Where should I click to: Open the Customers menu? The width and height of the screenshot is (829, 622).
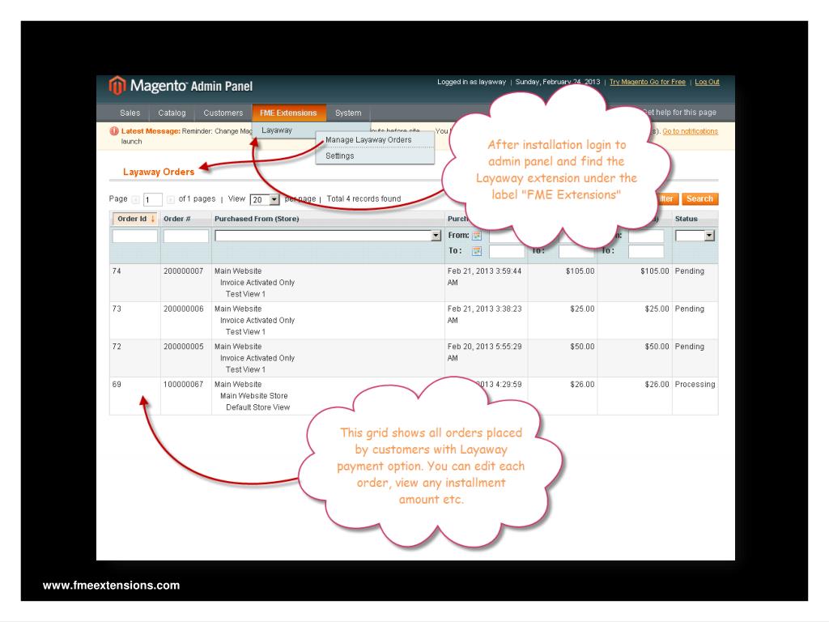point(223,113)
